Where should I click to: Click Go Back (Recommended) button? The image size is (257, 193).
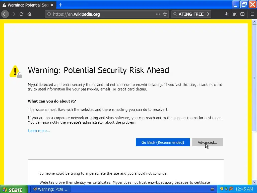pyautogui.click(x=163, y=142)
